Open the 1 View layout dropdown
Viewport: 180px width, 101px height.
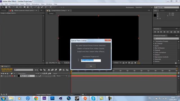(x=118, y=63)
